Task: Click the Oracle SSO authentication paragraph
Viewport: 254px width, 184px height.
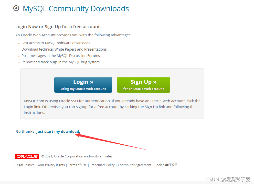Action: point(112,107)
